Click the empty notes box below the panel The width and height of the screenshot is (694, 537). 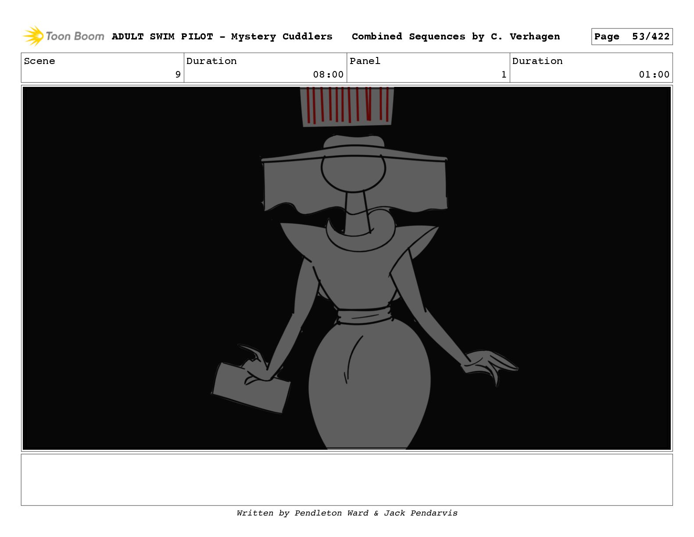click(347, 480)
